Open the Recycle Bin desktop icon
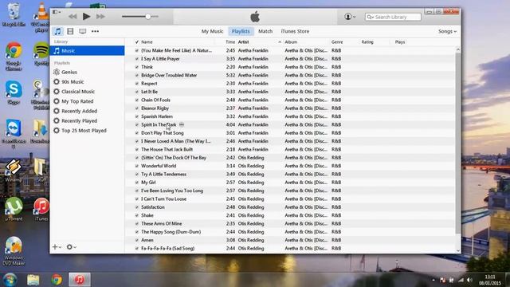Screen dimensions: 510x287 point(14,14)
